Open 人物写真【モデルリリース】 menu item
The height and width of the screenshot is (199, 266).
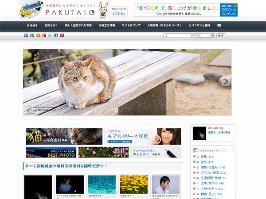click(x=164, y=25)
